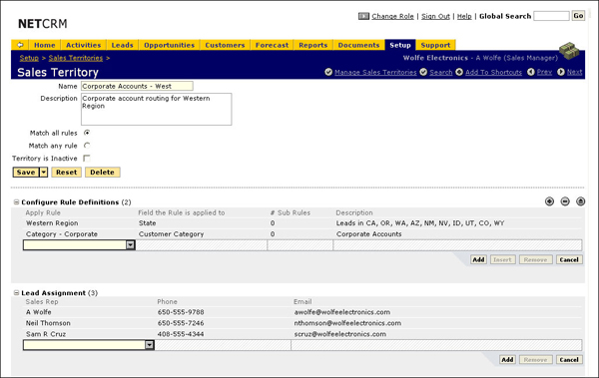Click the territory Name input field
Screen dimensions: 599x378
(x=137, y=86)
